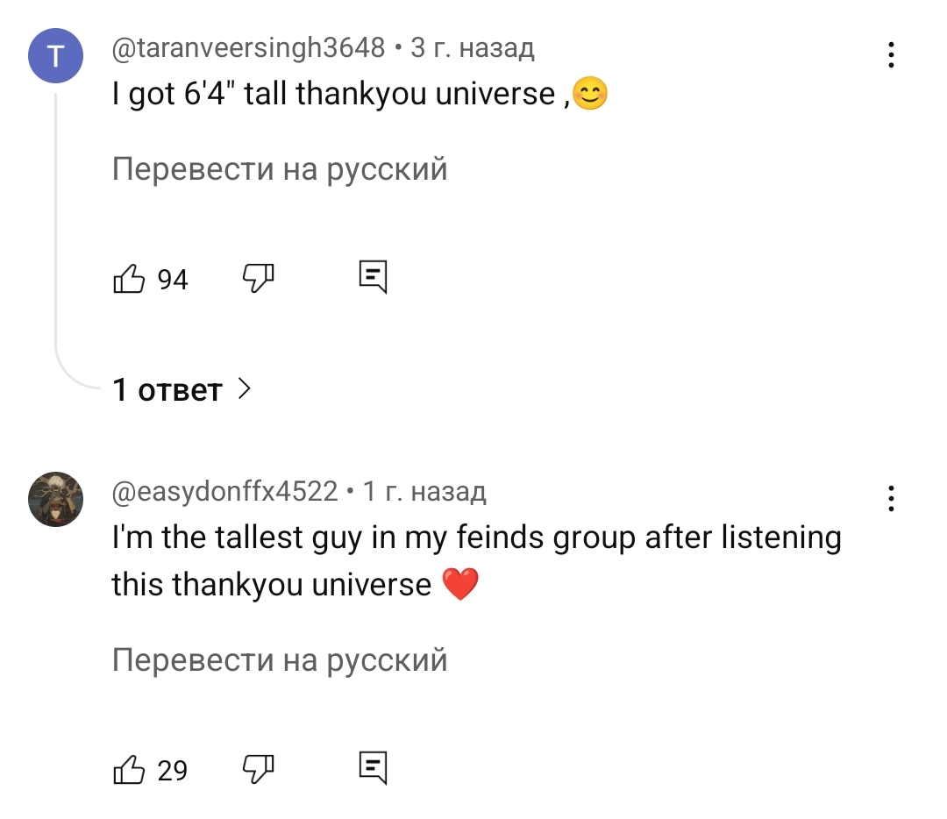947x819 pixels.
Task: Like the comment from @taranveersingh3648
Action: pyautogui.click(x=128, y=278)
